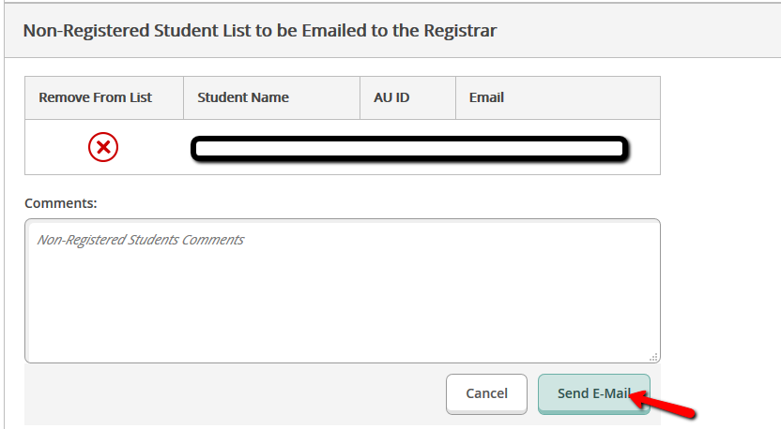Click the Comments field label
781x429 pixels.
coord(61,202)
